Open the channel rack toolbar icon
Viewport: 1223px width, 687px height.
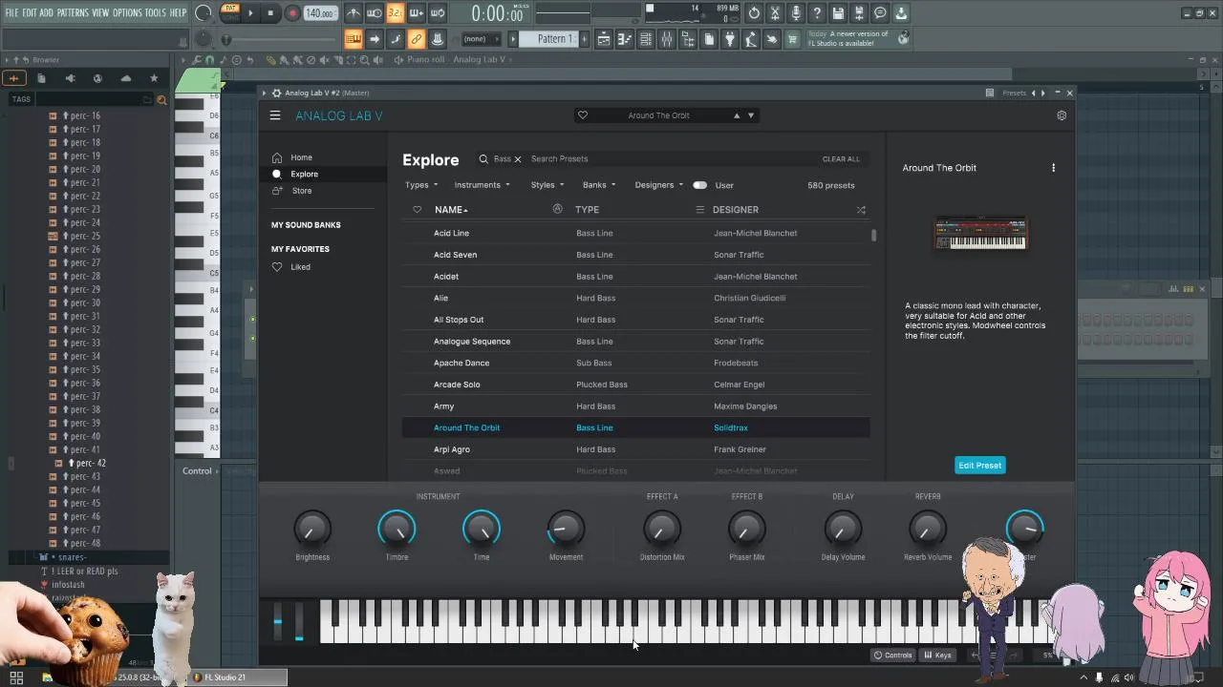pyautogui.click(x=645, y=39)
